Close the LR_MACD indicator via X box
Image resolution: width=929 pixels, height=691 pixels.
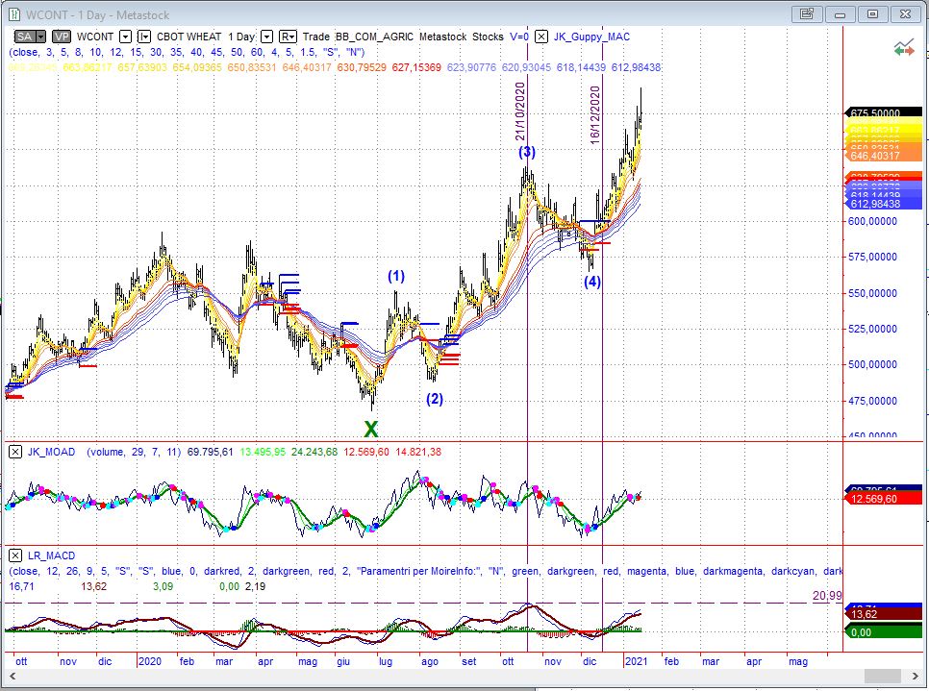[16, 555]
